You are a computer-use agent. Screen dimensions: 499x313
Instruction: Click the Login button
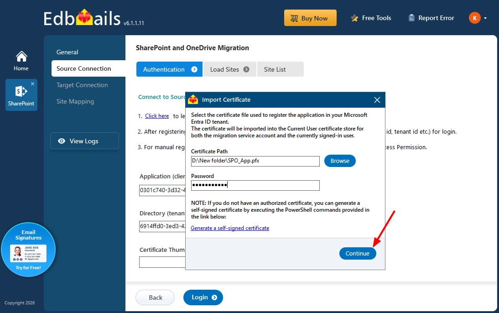[x=203, y=297]
